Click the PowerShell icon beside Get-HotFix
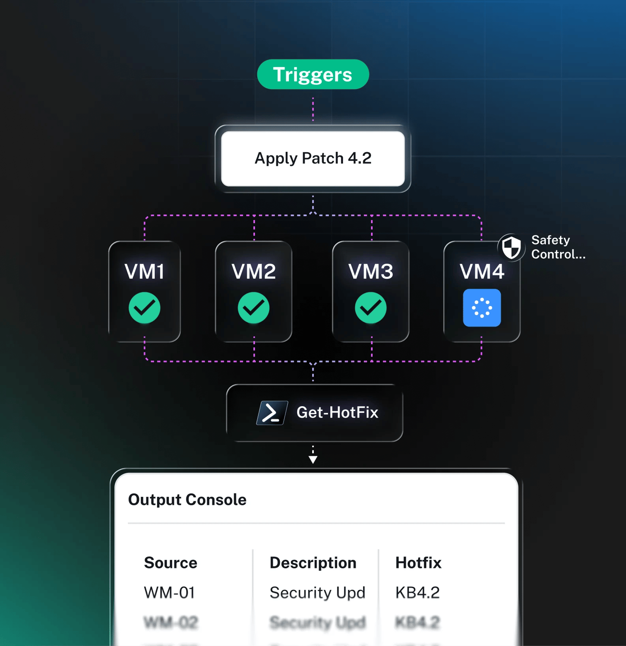The image size is (626, 646). click(x=272, y=413)
